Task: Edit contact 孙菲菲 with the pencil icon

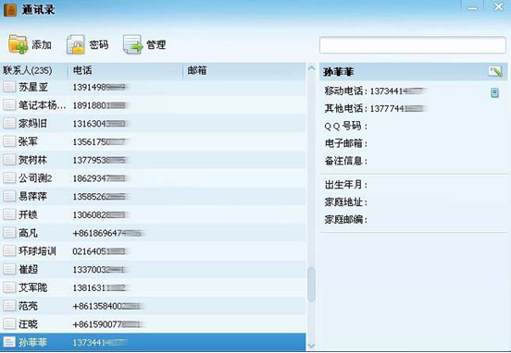Action: click(495, 71)
